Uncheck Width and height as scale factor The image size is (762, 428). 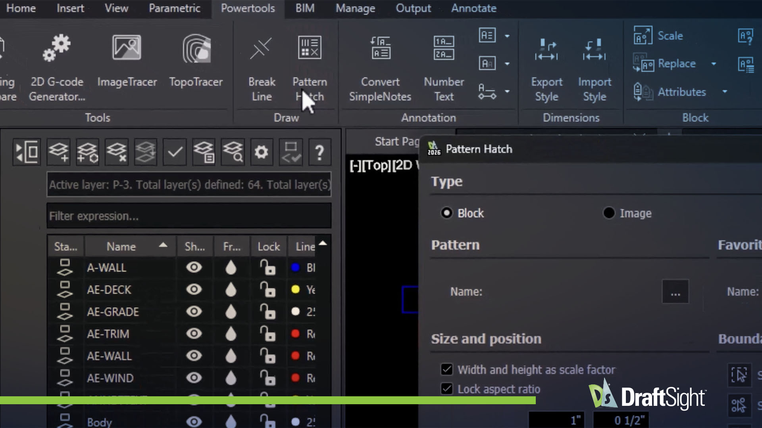click(x=447, y=369)
